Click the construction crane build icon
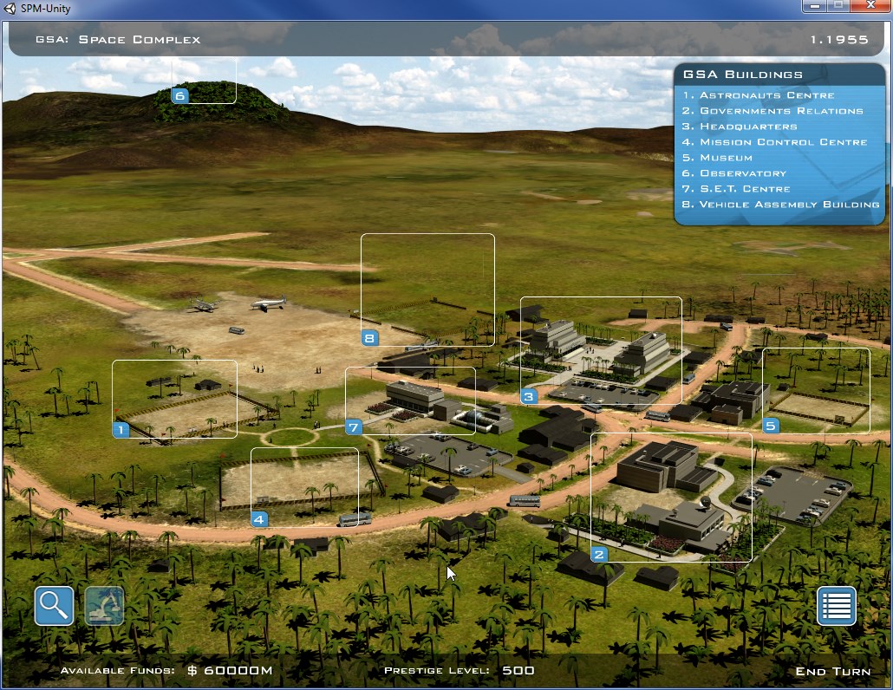 (104, 606)
